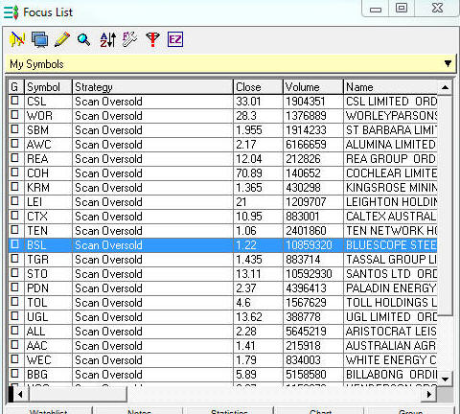
Task: Sort by the Volume column header
Action: (313, 87)
